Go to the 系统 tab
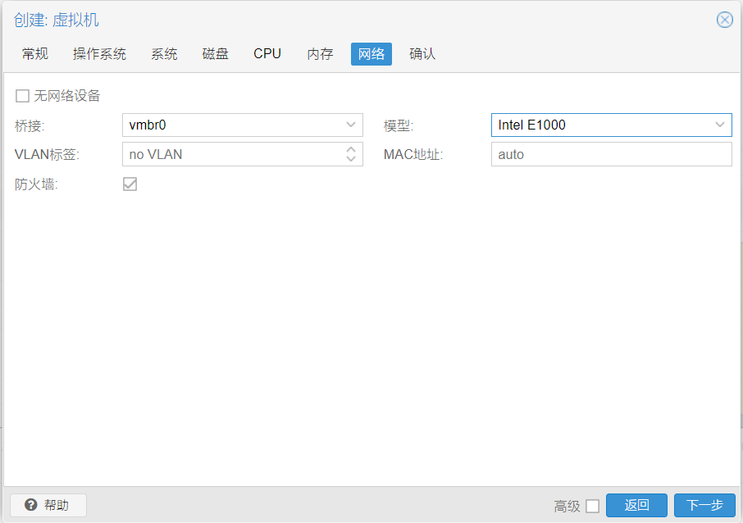 click(164, 54)
